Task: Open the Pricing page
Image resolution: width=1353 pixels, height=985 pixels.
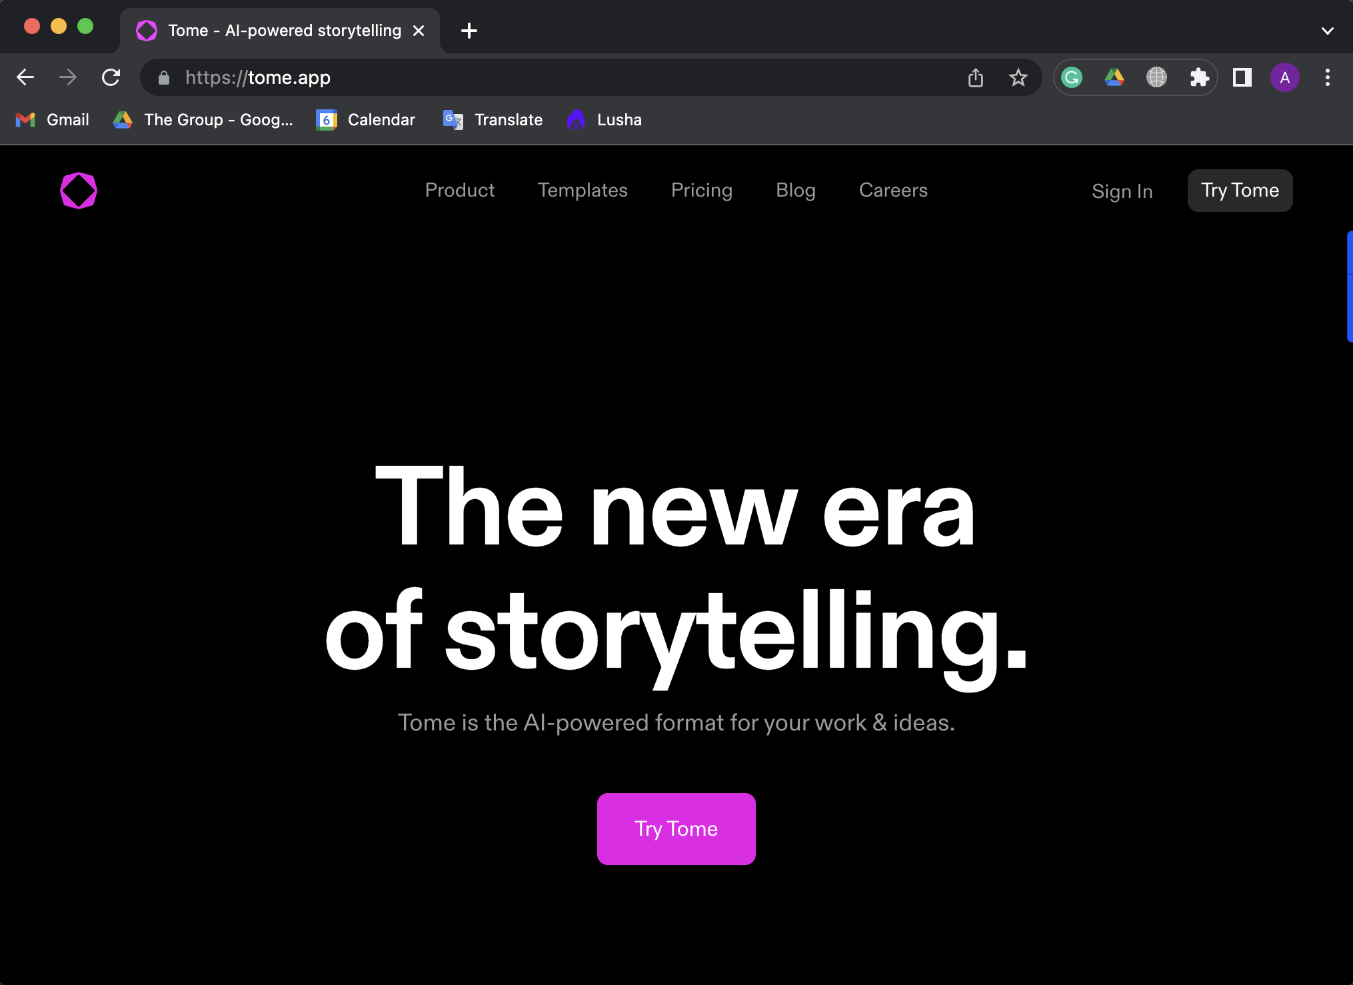Action: 702,191
